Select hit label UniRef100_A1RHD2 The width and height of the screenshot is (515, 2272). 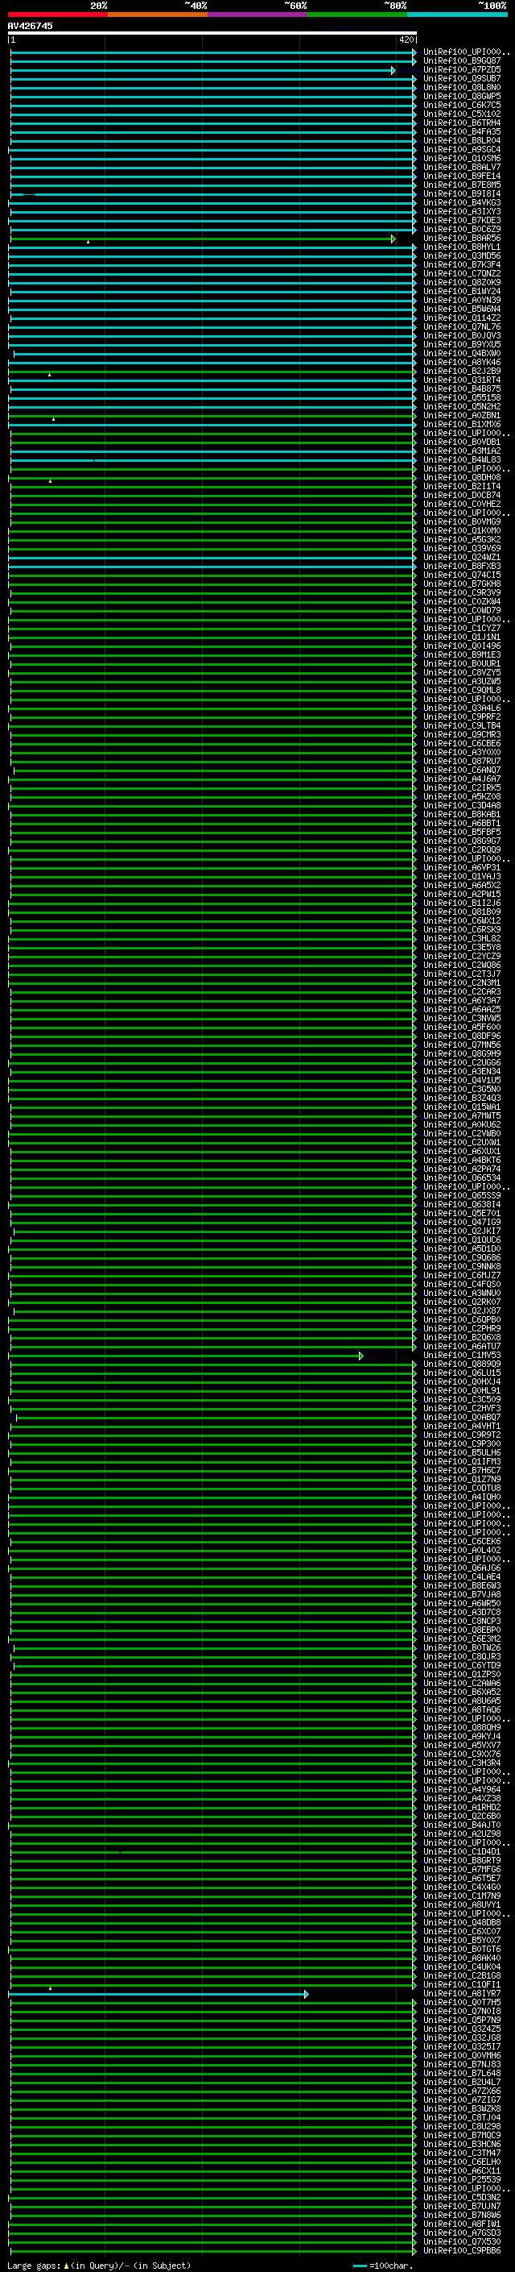462,1807
